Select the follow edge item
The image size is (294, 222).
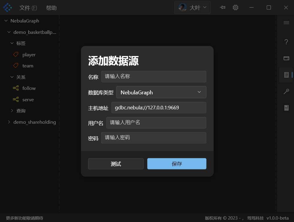[x=29, y=88]
